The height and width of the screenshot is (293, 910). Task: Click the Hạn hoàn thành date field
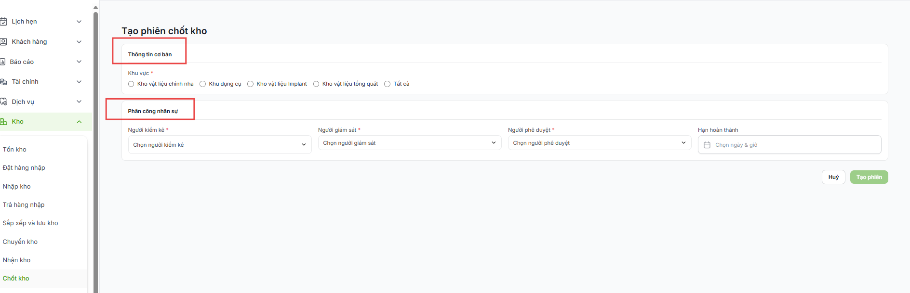790,145
